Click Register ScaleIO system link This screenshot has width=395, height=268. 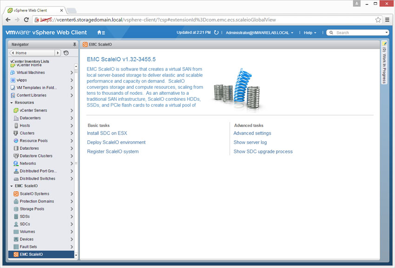coord(113,151)
